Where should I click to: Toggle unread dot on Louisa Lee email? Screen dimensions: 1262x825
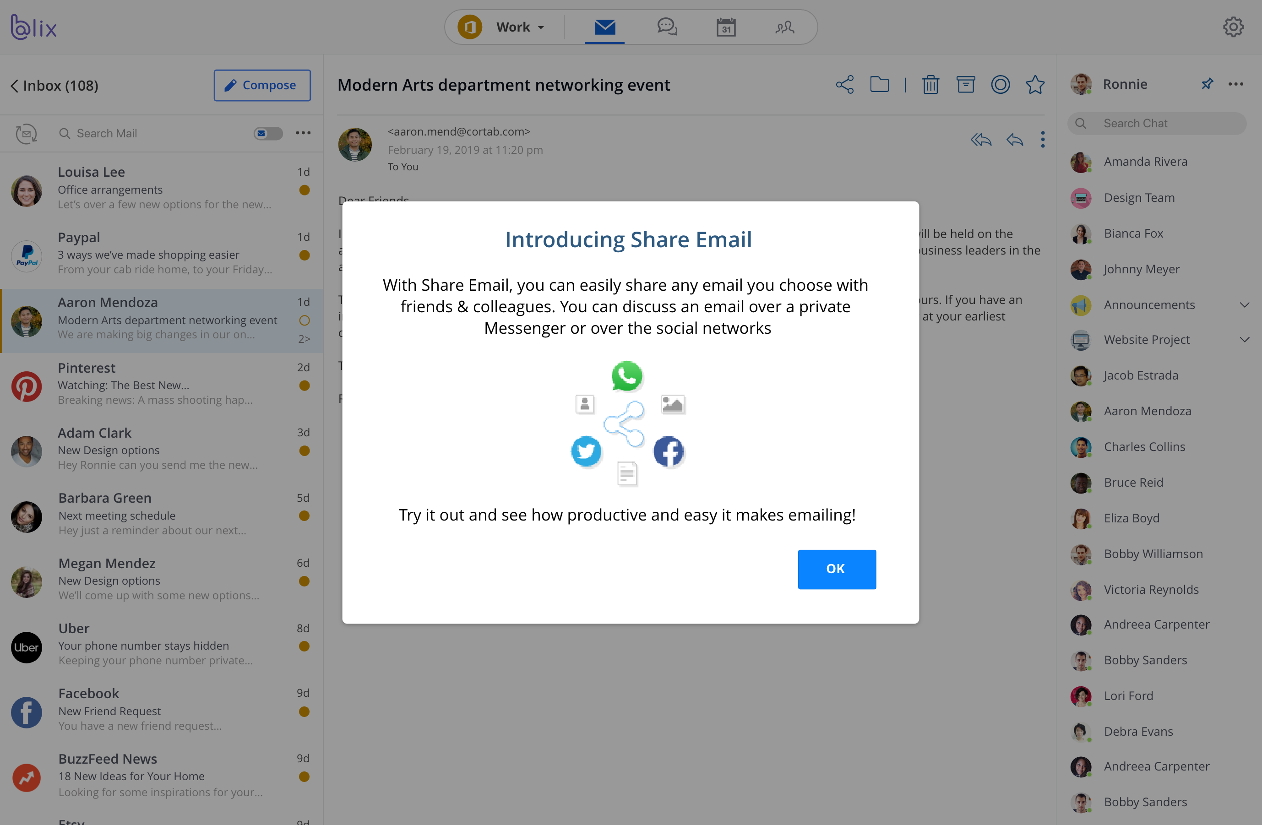pos(305,190)
